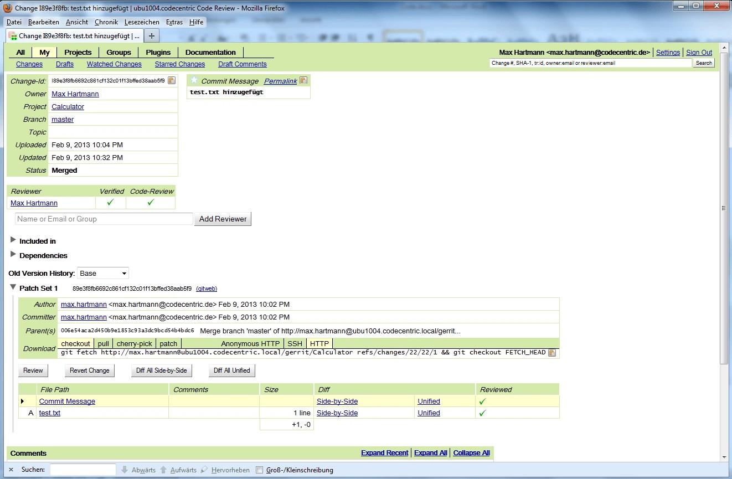Copy the Change-Id to clipboard
This screenshot has height=479, width=732.
click(x=172, y=81)
